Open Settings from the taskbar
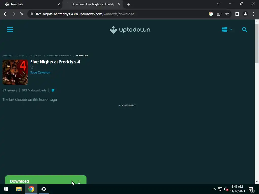The height and width of the screenshot is (194, 259). coord(44,189)
